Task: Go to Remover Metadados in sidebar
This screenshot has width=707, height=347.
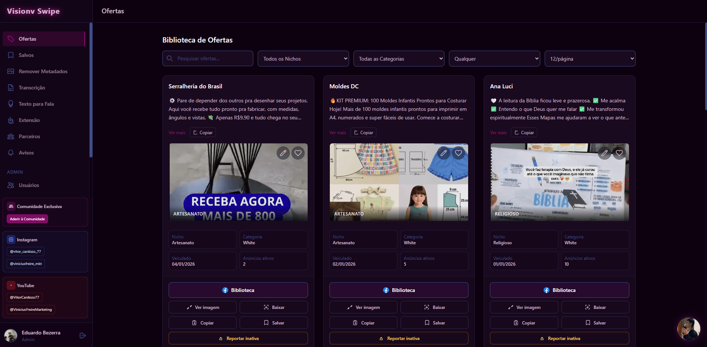Action: (43, 71)
